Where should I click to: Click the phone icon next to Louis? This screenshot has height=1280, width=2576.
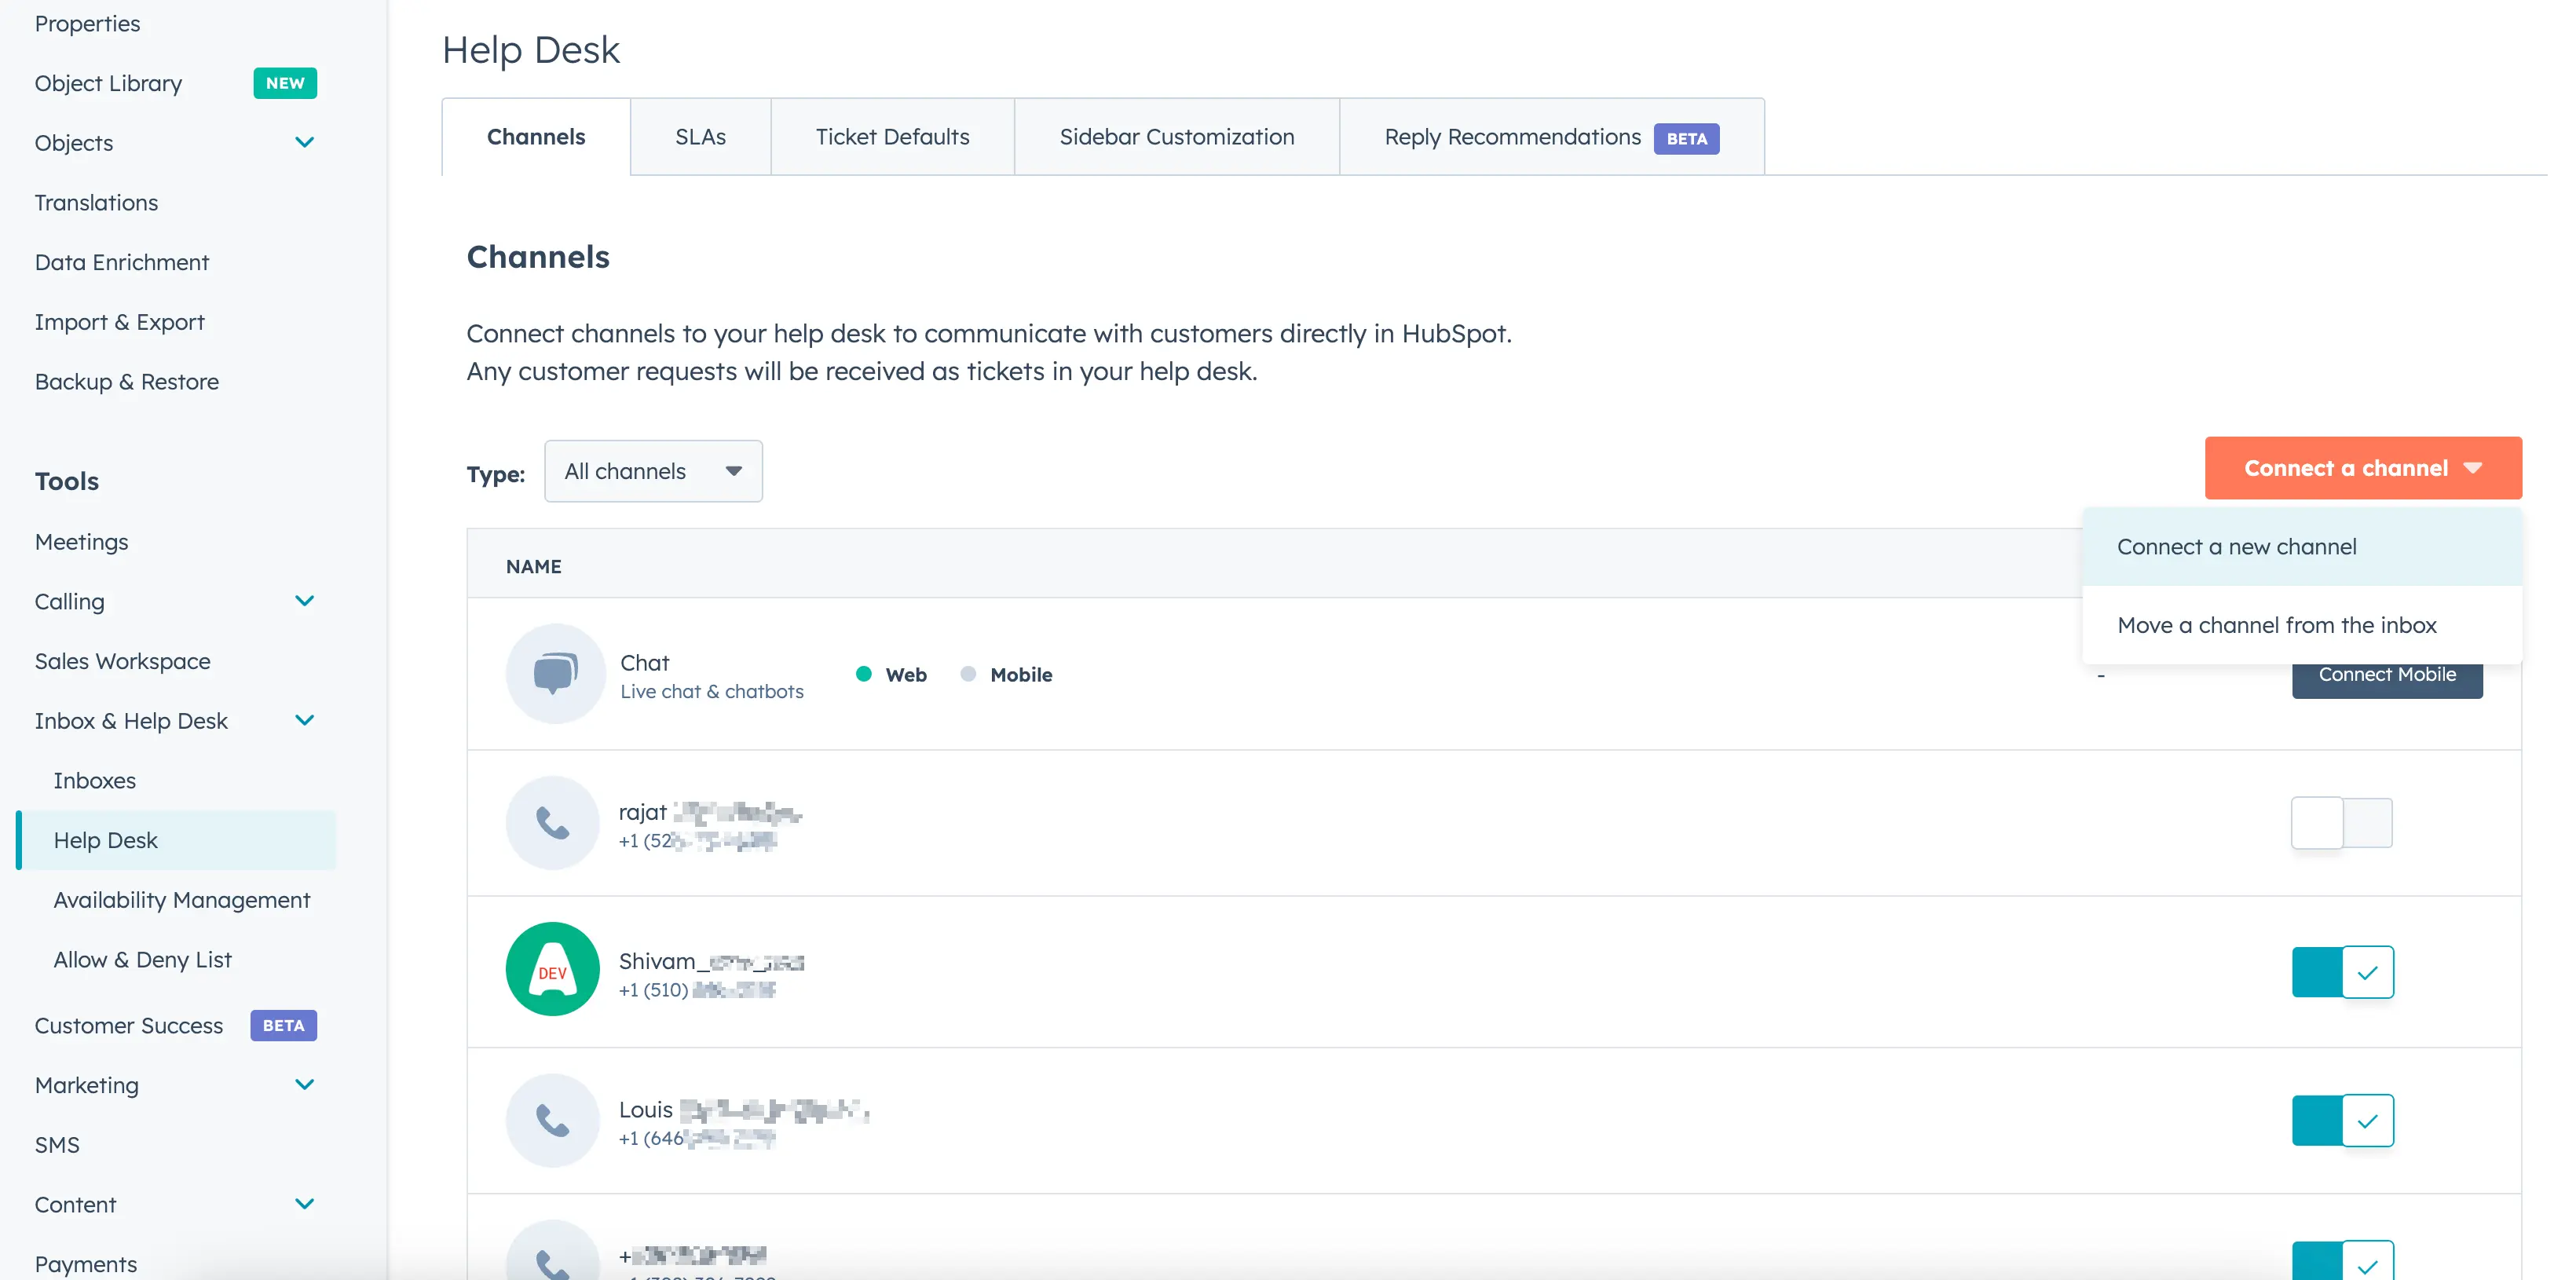pyautogui.click(x=552, y=1120)
